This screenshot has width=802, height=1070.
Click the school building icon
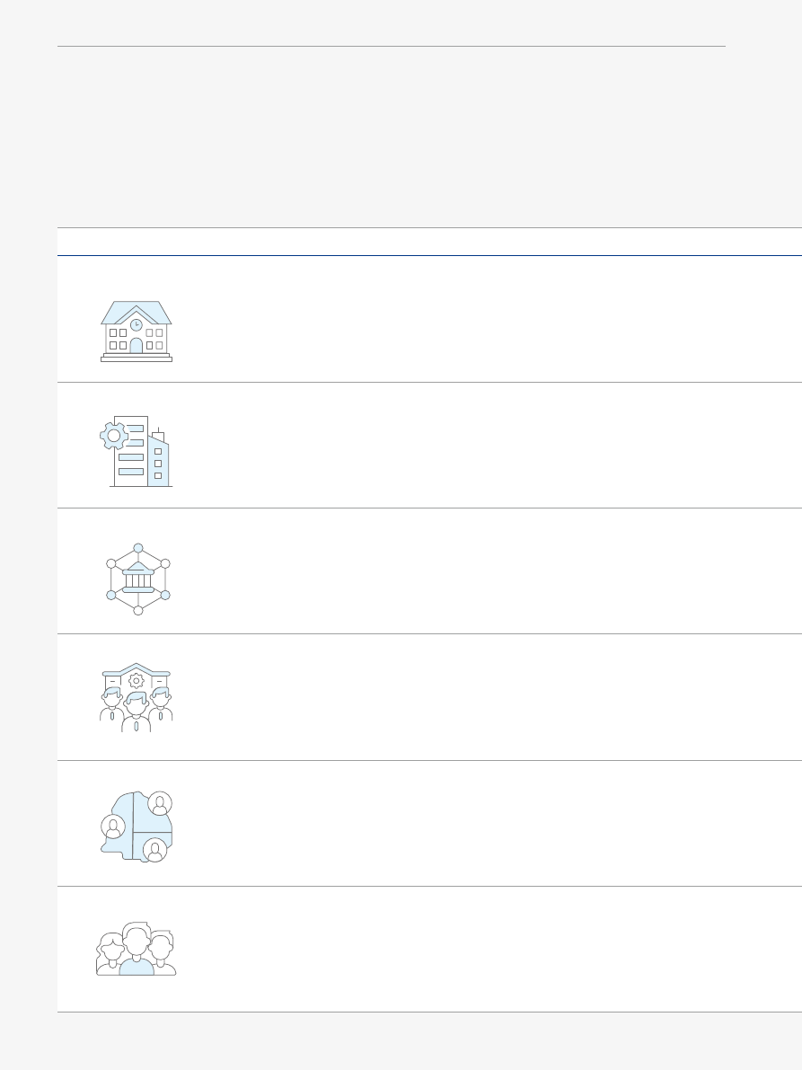136,331
